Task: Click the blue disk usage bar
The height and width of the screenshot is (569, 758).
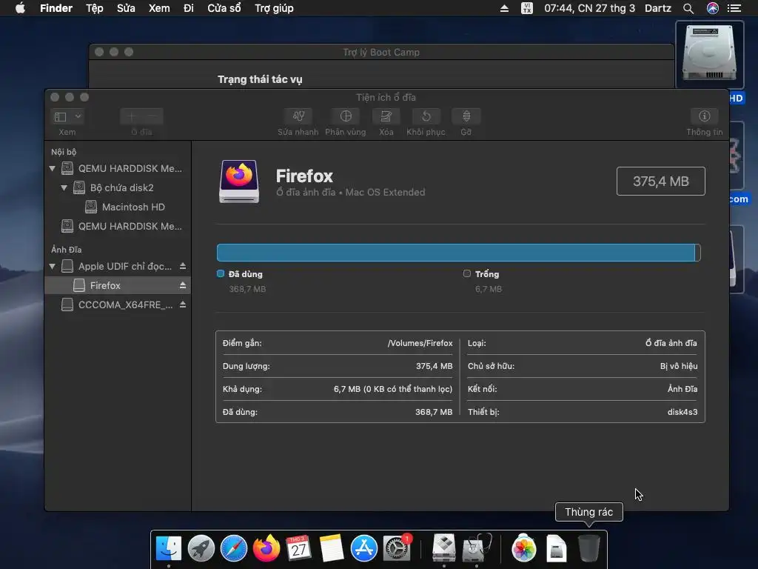Action: (x=456, y=253)
